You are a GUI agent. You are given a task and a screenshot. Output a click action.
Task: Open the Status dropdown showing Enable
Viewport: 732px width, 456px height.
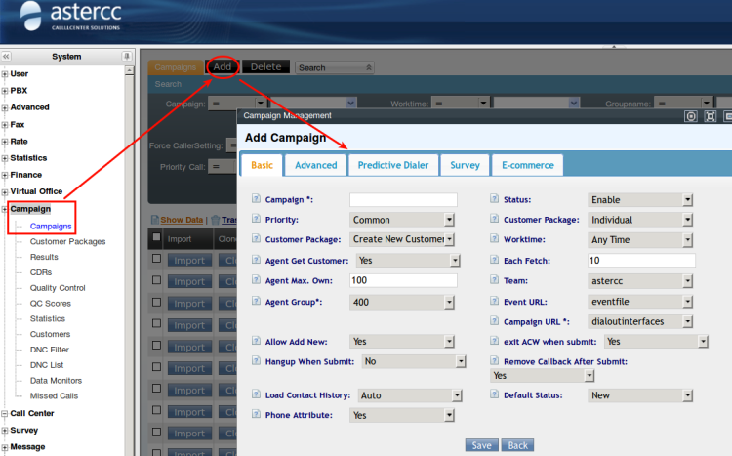click(x=639, y=200)
